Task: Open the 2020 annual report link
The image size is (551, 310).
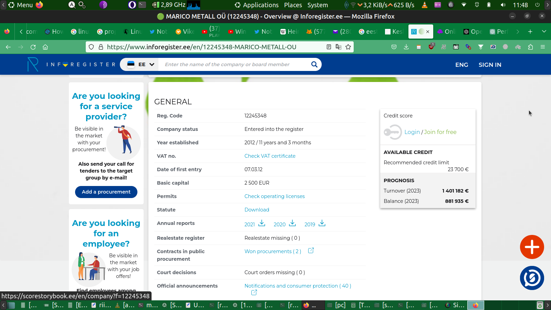Action: point(280,225)
